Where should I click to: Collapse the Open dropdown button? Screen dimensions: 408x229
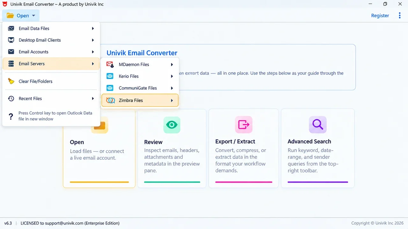pyautogui.click(x=21, y=16)
